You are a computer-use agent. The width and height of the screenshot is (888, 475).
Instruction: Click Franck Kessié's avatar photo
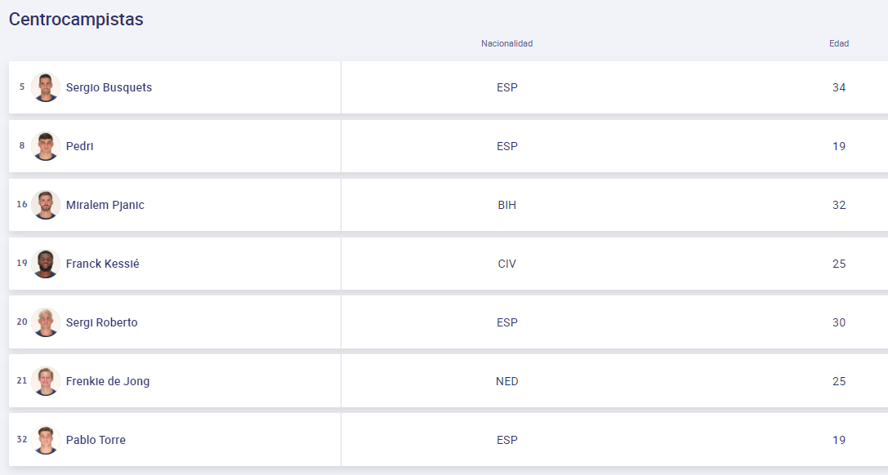[46, 264]
